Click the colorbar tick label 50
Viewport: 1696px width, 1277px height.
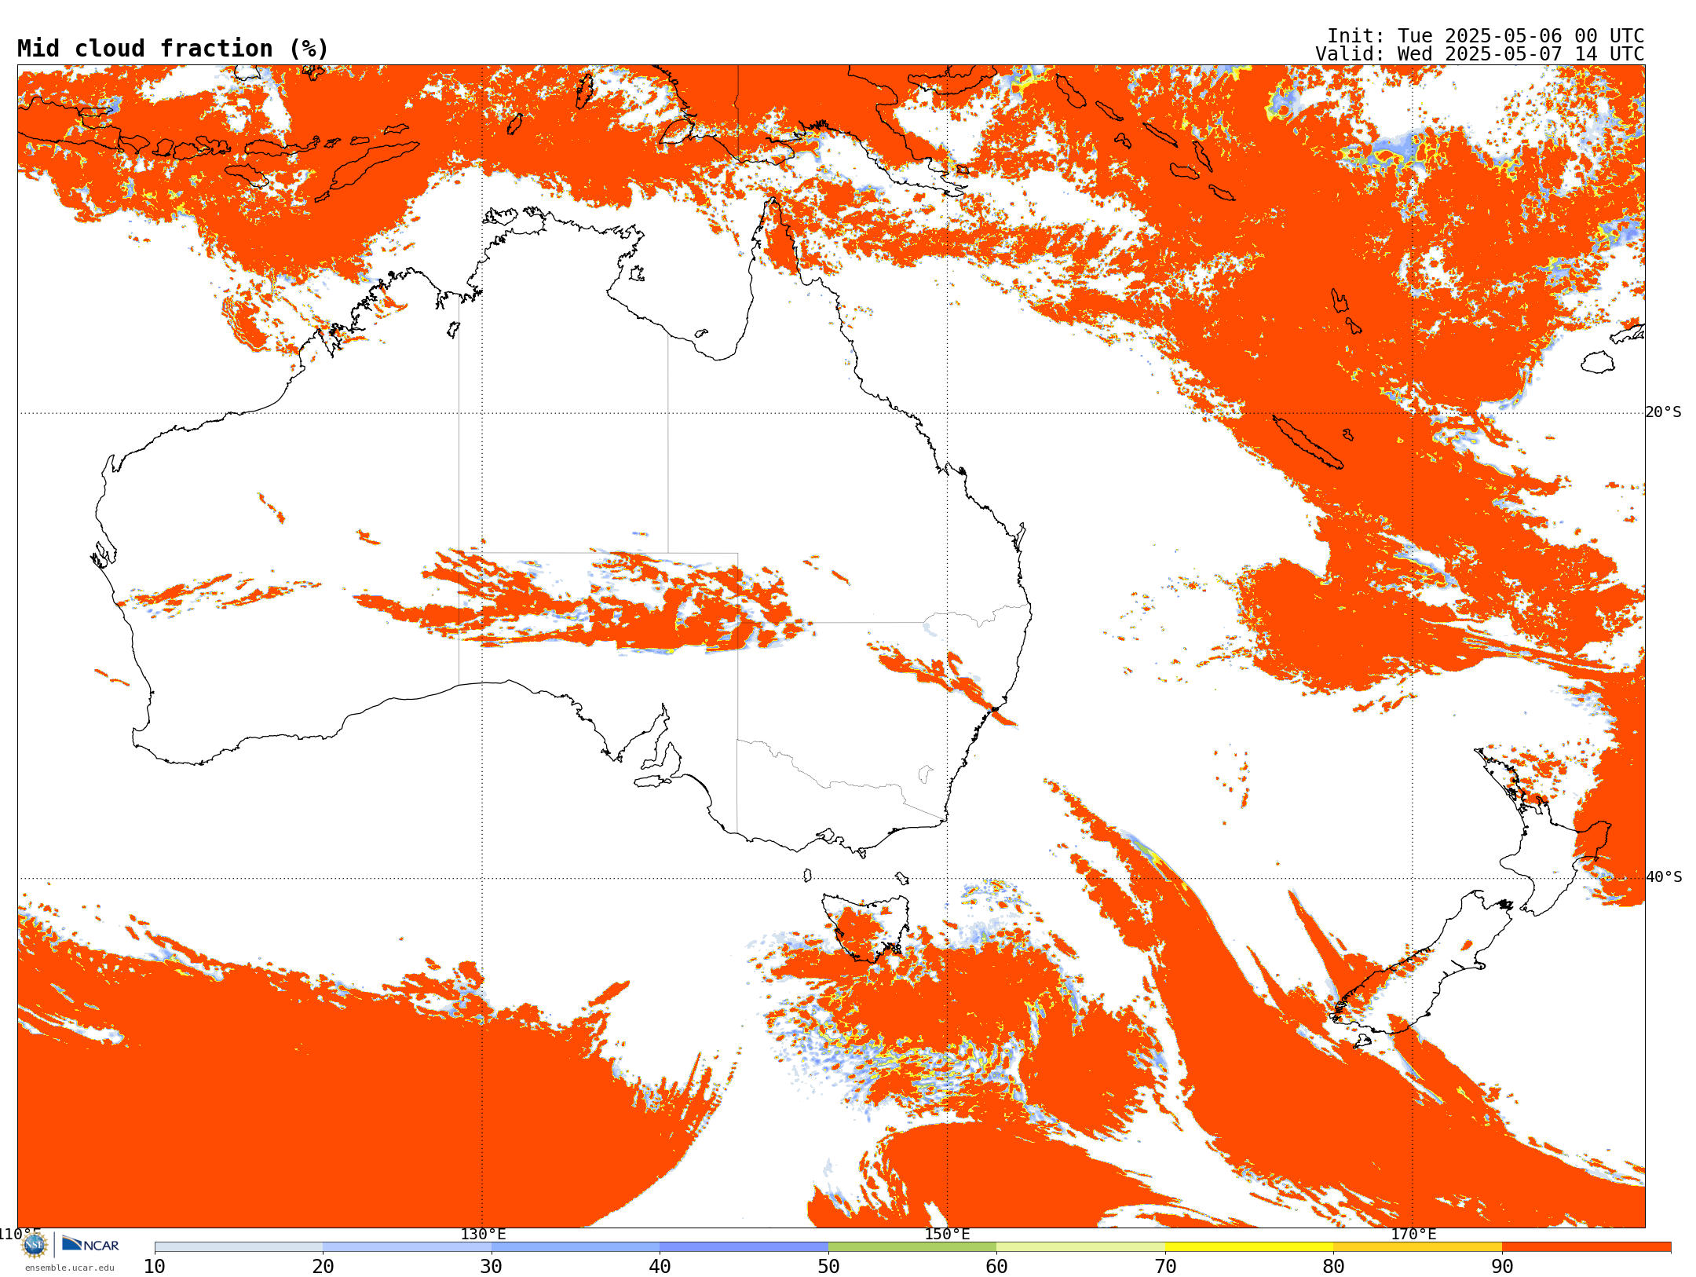tap(828, 1267)
